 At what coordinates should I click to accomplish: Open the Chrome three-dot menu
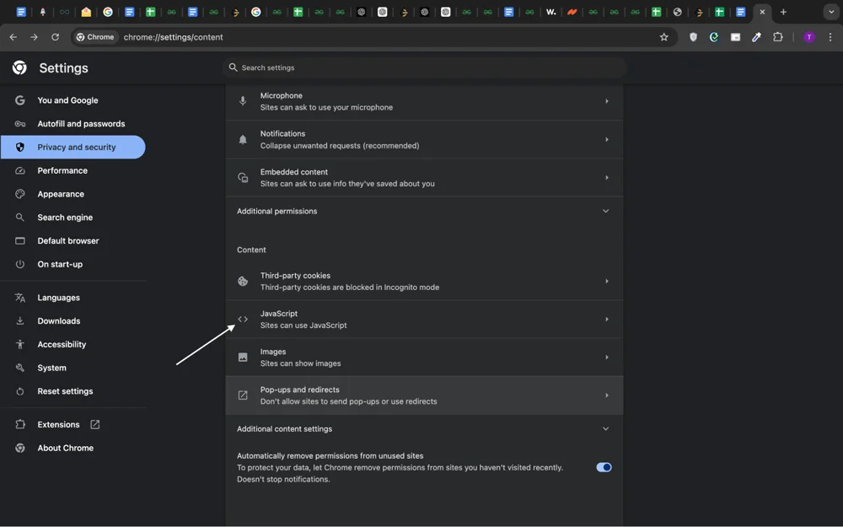click(831, 37)
